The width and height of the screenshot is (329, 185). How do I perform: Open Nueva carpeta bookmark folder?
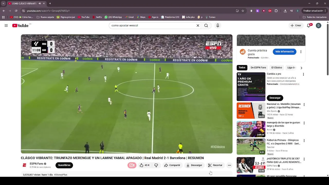45,17
